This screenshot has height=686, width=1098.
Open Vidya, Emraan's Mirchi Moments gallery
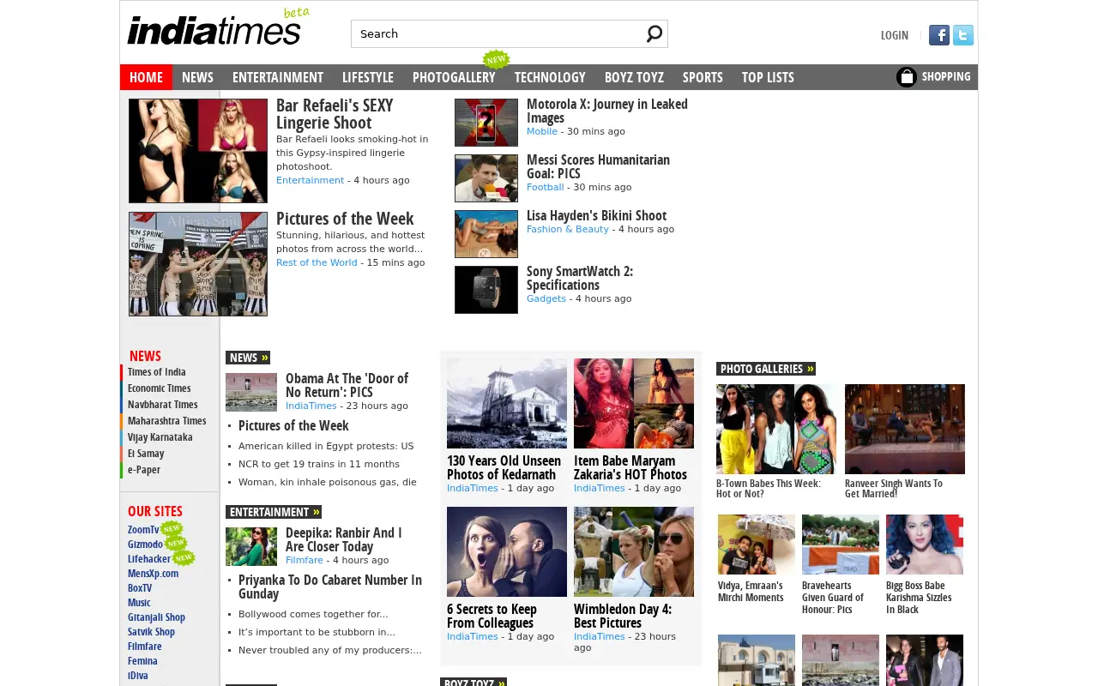tap(751, 592)
